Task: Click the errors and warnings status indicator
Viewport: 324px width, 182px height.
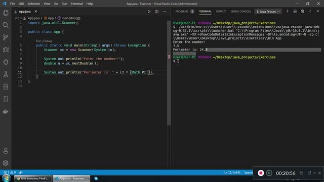Action: point(10,172)
